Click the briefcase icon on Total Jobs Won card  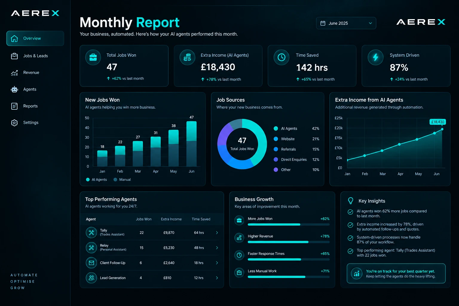click(93, 57)
